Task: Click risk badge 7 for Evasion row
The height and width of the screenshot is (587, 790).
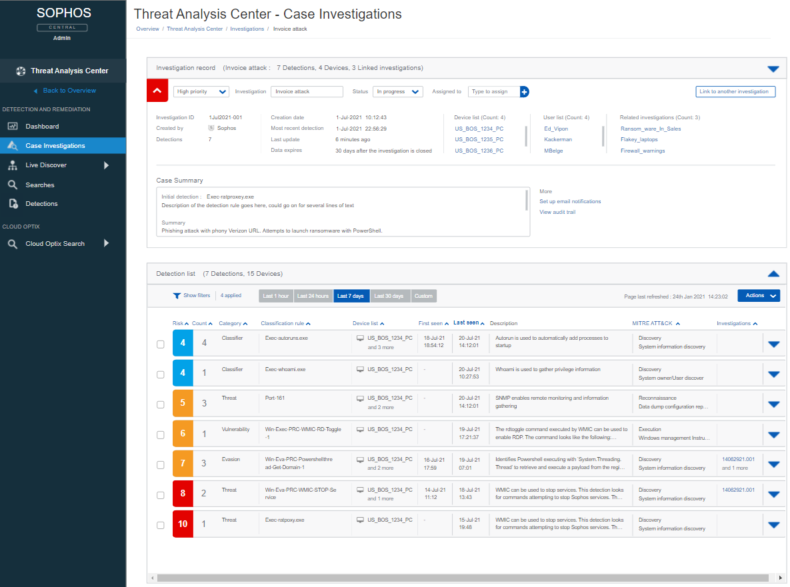Action: (183, 464)
